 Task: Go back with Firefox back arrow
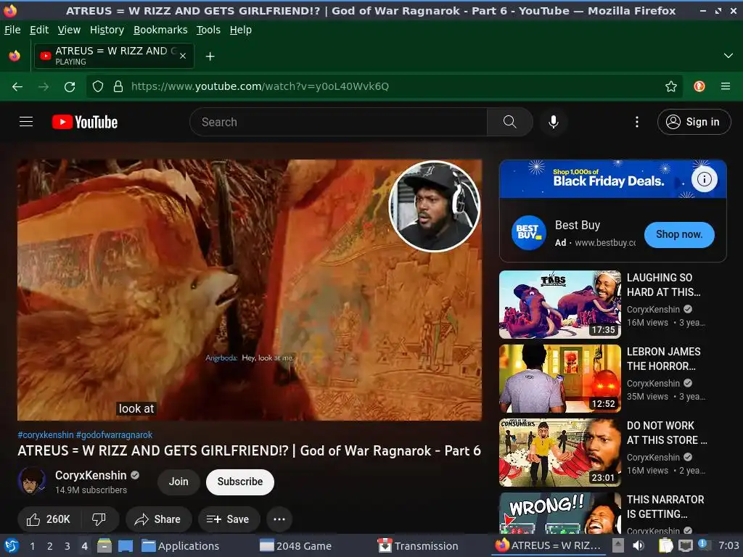[17, 86]
